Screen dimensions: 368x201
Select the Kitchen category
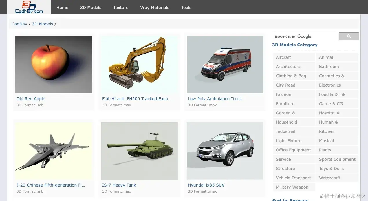(337, 131)
